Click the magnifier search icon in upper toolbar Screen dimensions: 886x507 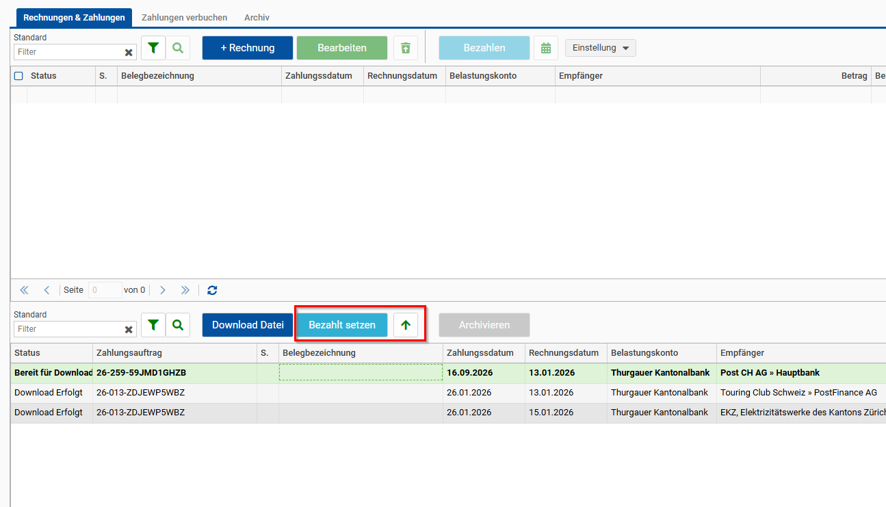178,48
